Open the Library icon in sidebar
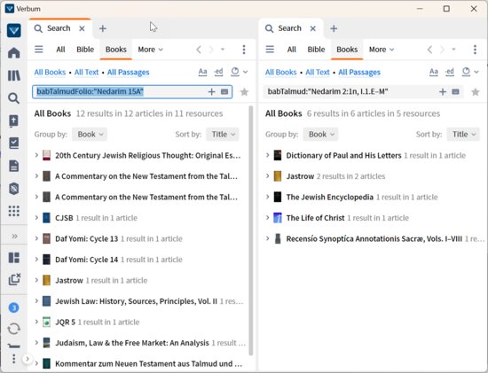488x373 pixels. [x=14, y=75]
